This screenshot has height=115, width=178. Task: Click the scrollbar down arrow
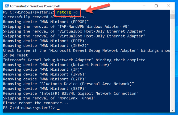173,109
